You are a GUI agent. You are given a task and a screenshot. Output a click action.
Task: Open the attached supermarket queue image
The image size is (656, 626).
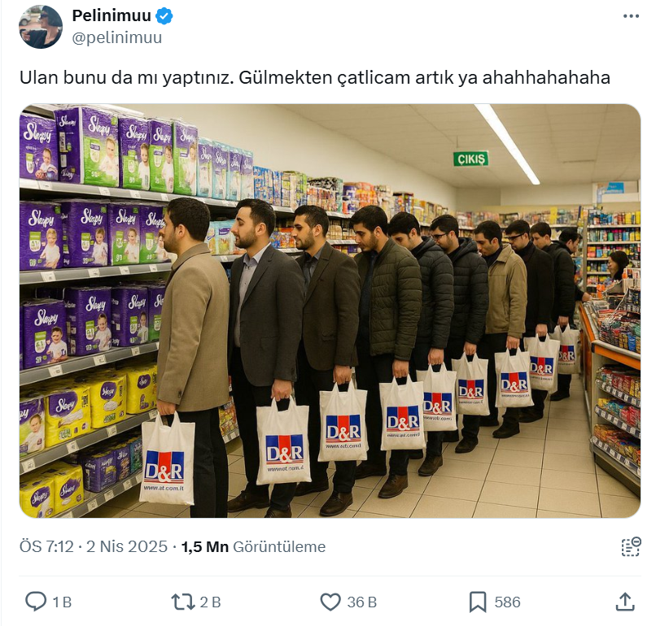point(330,311)
